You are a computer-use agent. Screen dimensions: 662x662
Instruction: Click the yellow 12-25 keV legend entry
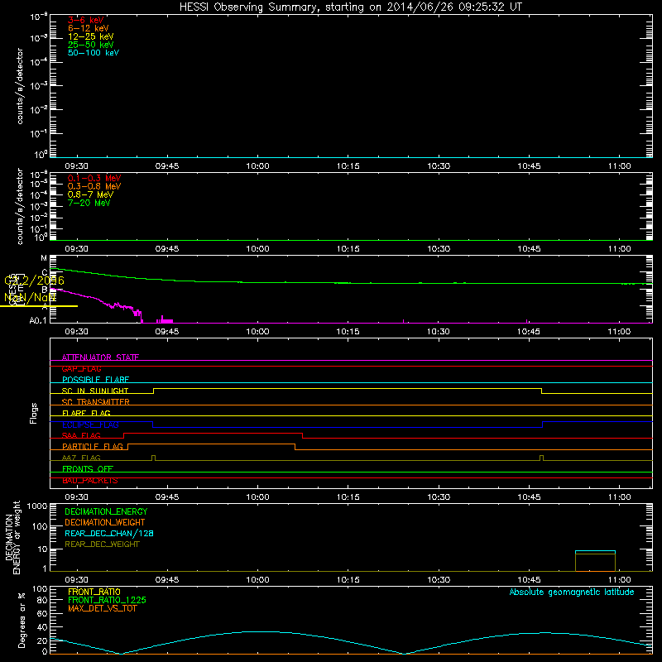[x=91, y=36]
